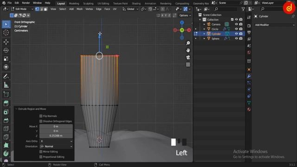Switch to the Modeling workspace tab

point(74,3)
